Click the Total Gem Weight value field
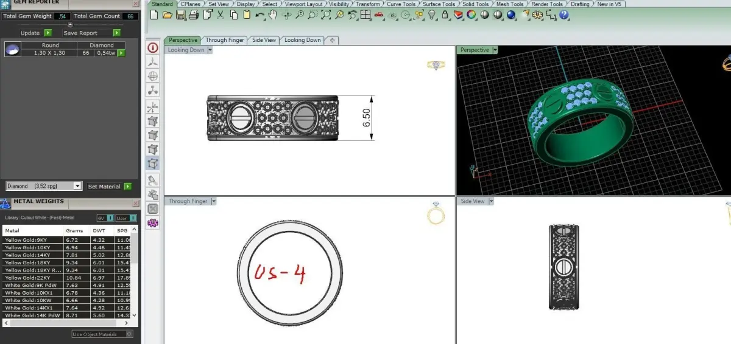This screenshot has height=344, width=731. [x=62, y=16]
